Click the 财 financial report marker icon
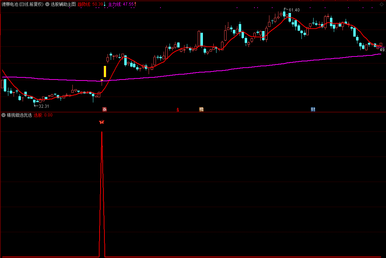The image size is (386, 258). pyautogui.click(x=313, y=109)
